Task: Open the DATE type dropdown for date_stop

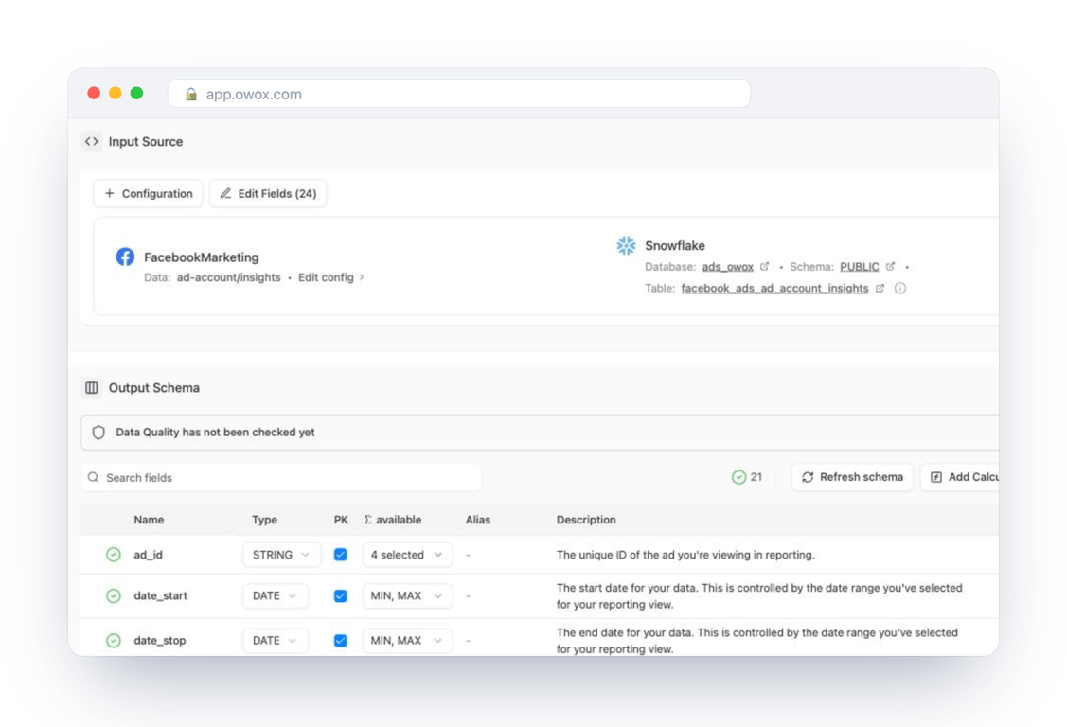Action: 275,641
